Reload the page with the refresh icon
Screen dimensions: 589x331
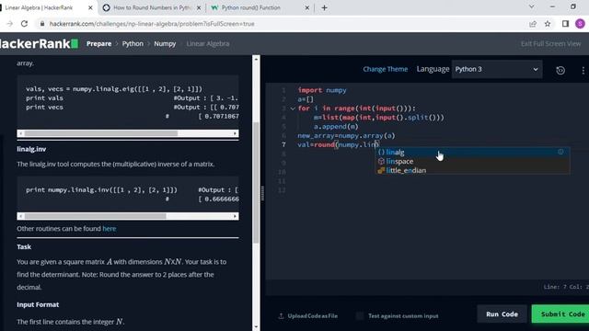[25, 24]
